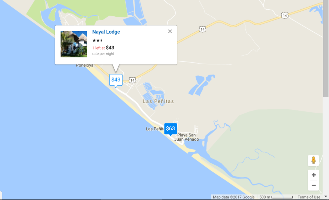Click the Street View pegman icon
This screenshot has width=329, height=200.
click(x=314, y=161)
